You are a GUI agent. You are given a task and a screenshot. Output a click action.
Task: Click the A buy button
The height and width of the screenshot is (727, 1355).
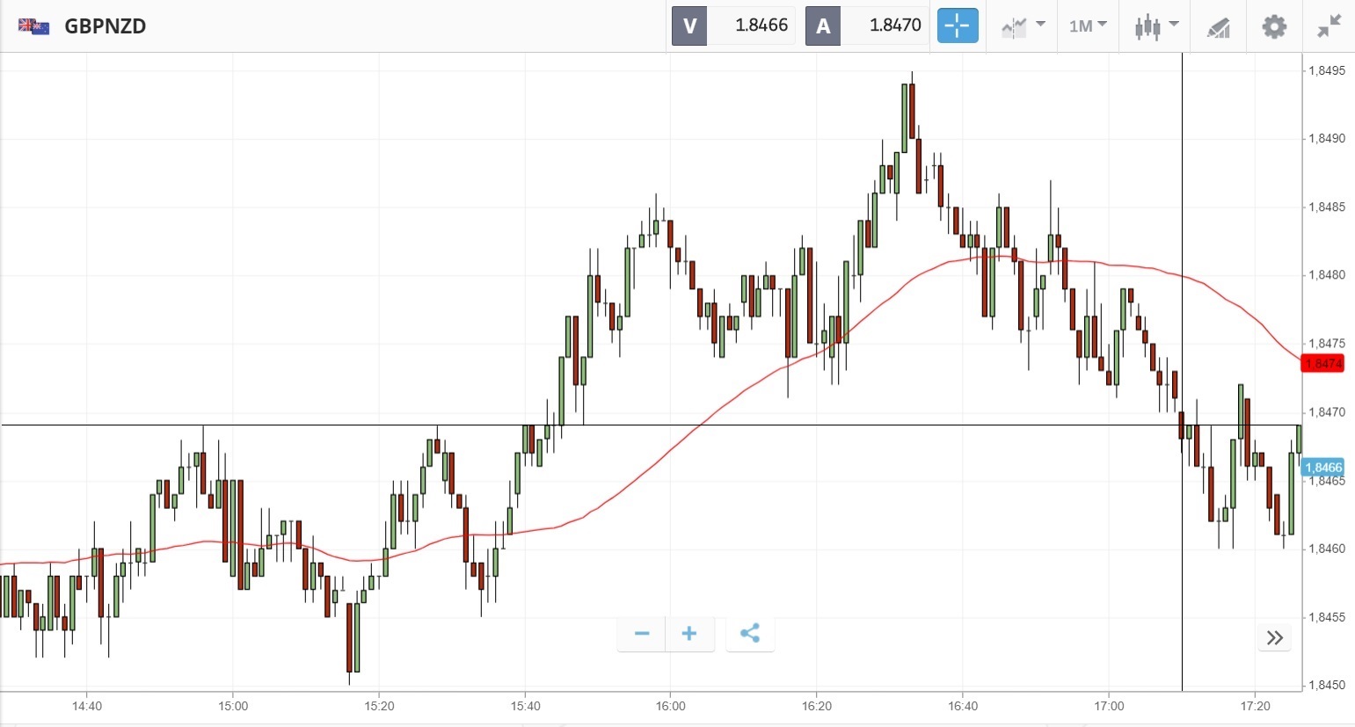(x=823, y=25)
